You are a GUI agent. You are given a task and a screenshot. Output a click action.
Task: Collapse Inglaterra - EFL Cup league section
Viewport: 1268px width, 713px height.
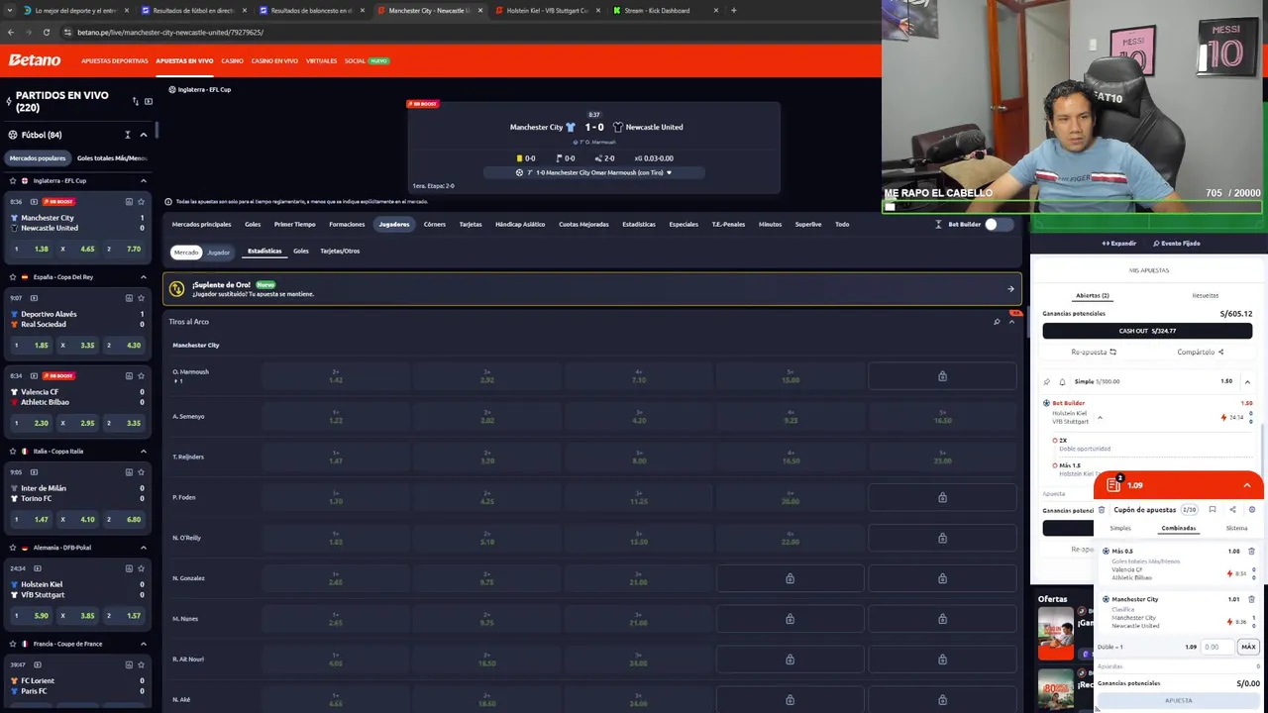pyautogui.click(x=143, y=181)
